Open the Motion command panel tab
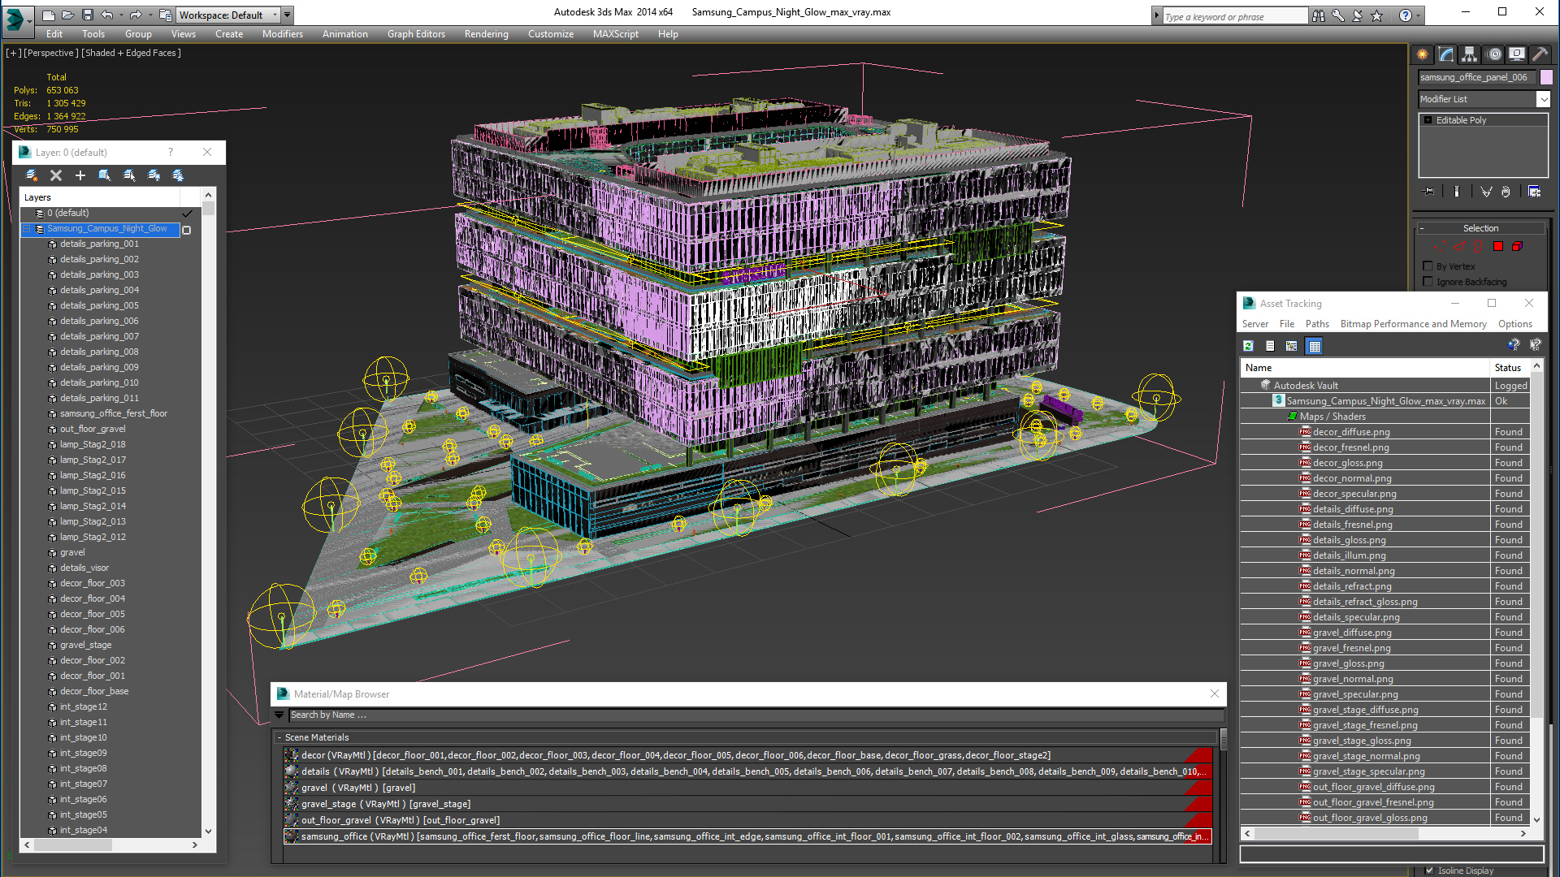The image size is (1560, 877). 1493,54
